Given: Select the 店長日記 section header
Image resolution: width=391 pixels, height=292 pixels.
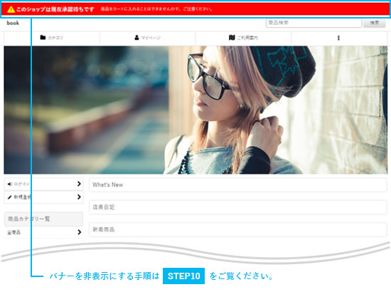Looking at the screenshot, I should pyautogui.click(x=238, y=207).
